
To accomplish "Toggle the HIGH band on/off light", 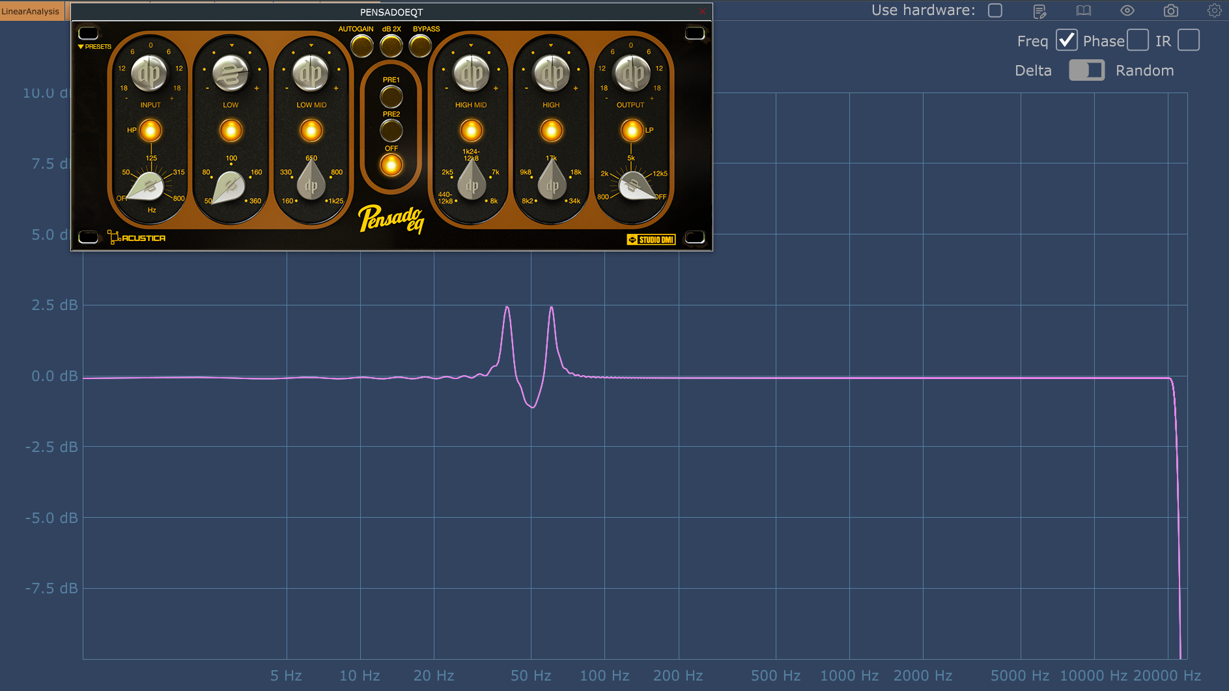I will pyautogui.click(x=551, y=130).
